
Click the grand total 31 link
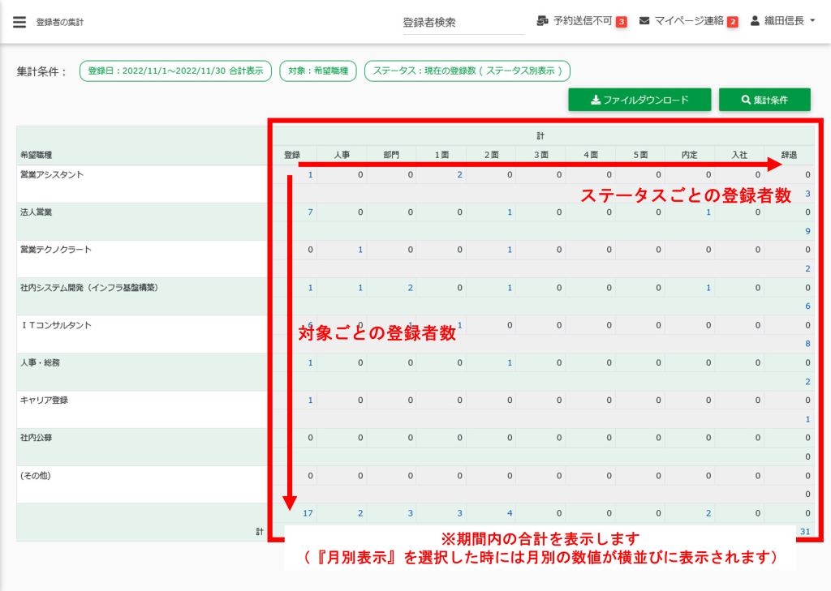coord(805,532)
